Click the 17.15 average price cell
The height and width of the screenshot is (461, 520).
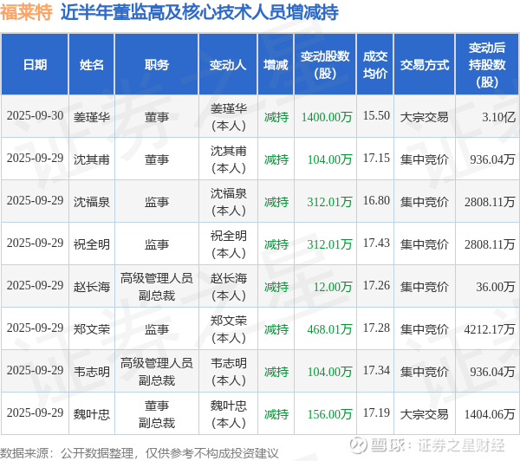(x=376, y=159)
